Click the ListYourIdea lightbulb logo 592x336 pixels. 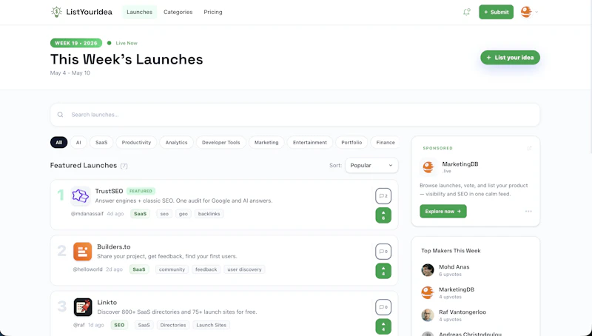56,12
